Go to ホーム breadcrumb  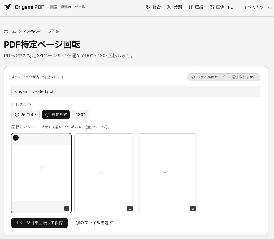pos(10,31)
